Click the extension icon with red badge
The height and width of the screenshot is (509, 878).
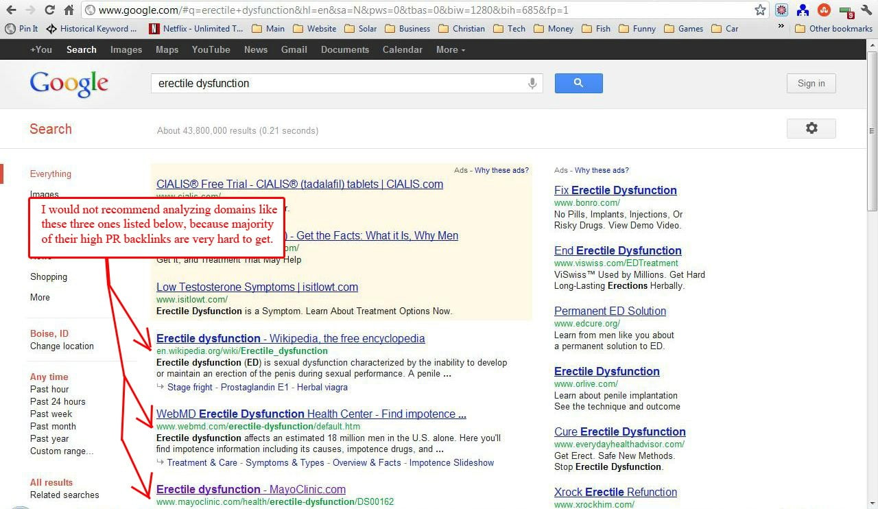pos(846,11)
